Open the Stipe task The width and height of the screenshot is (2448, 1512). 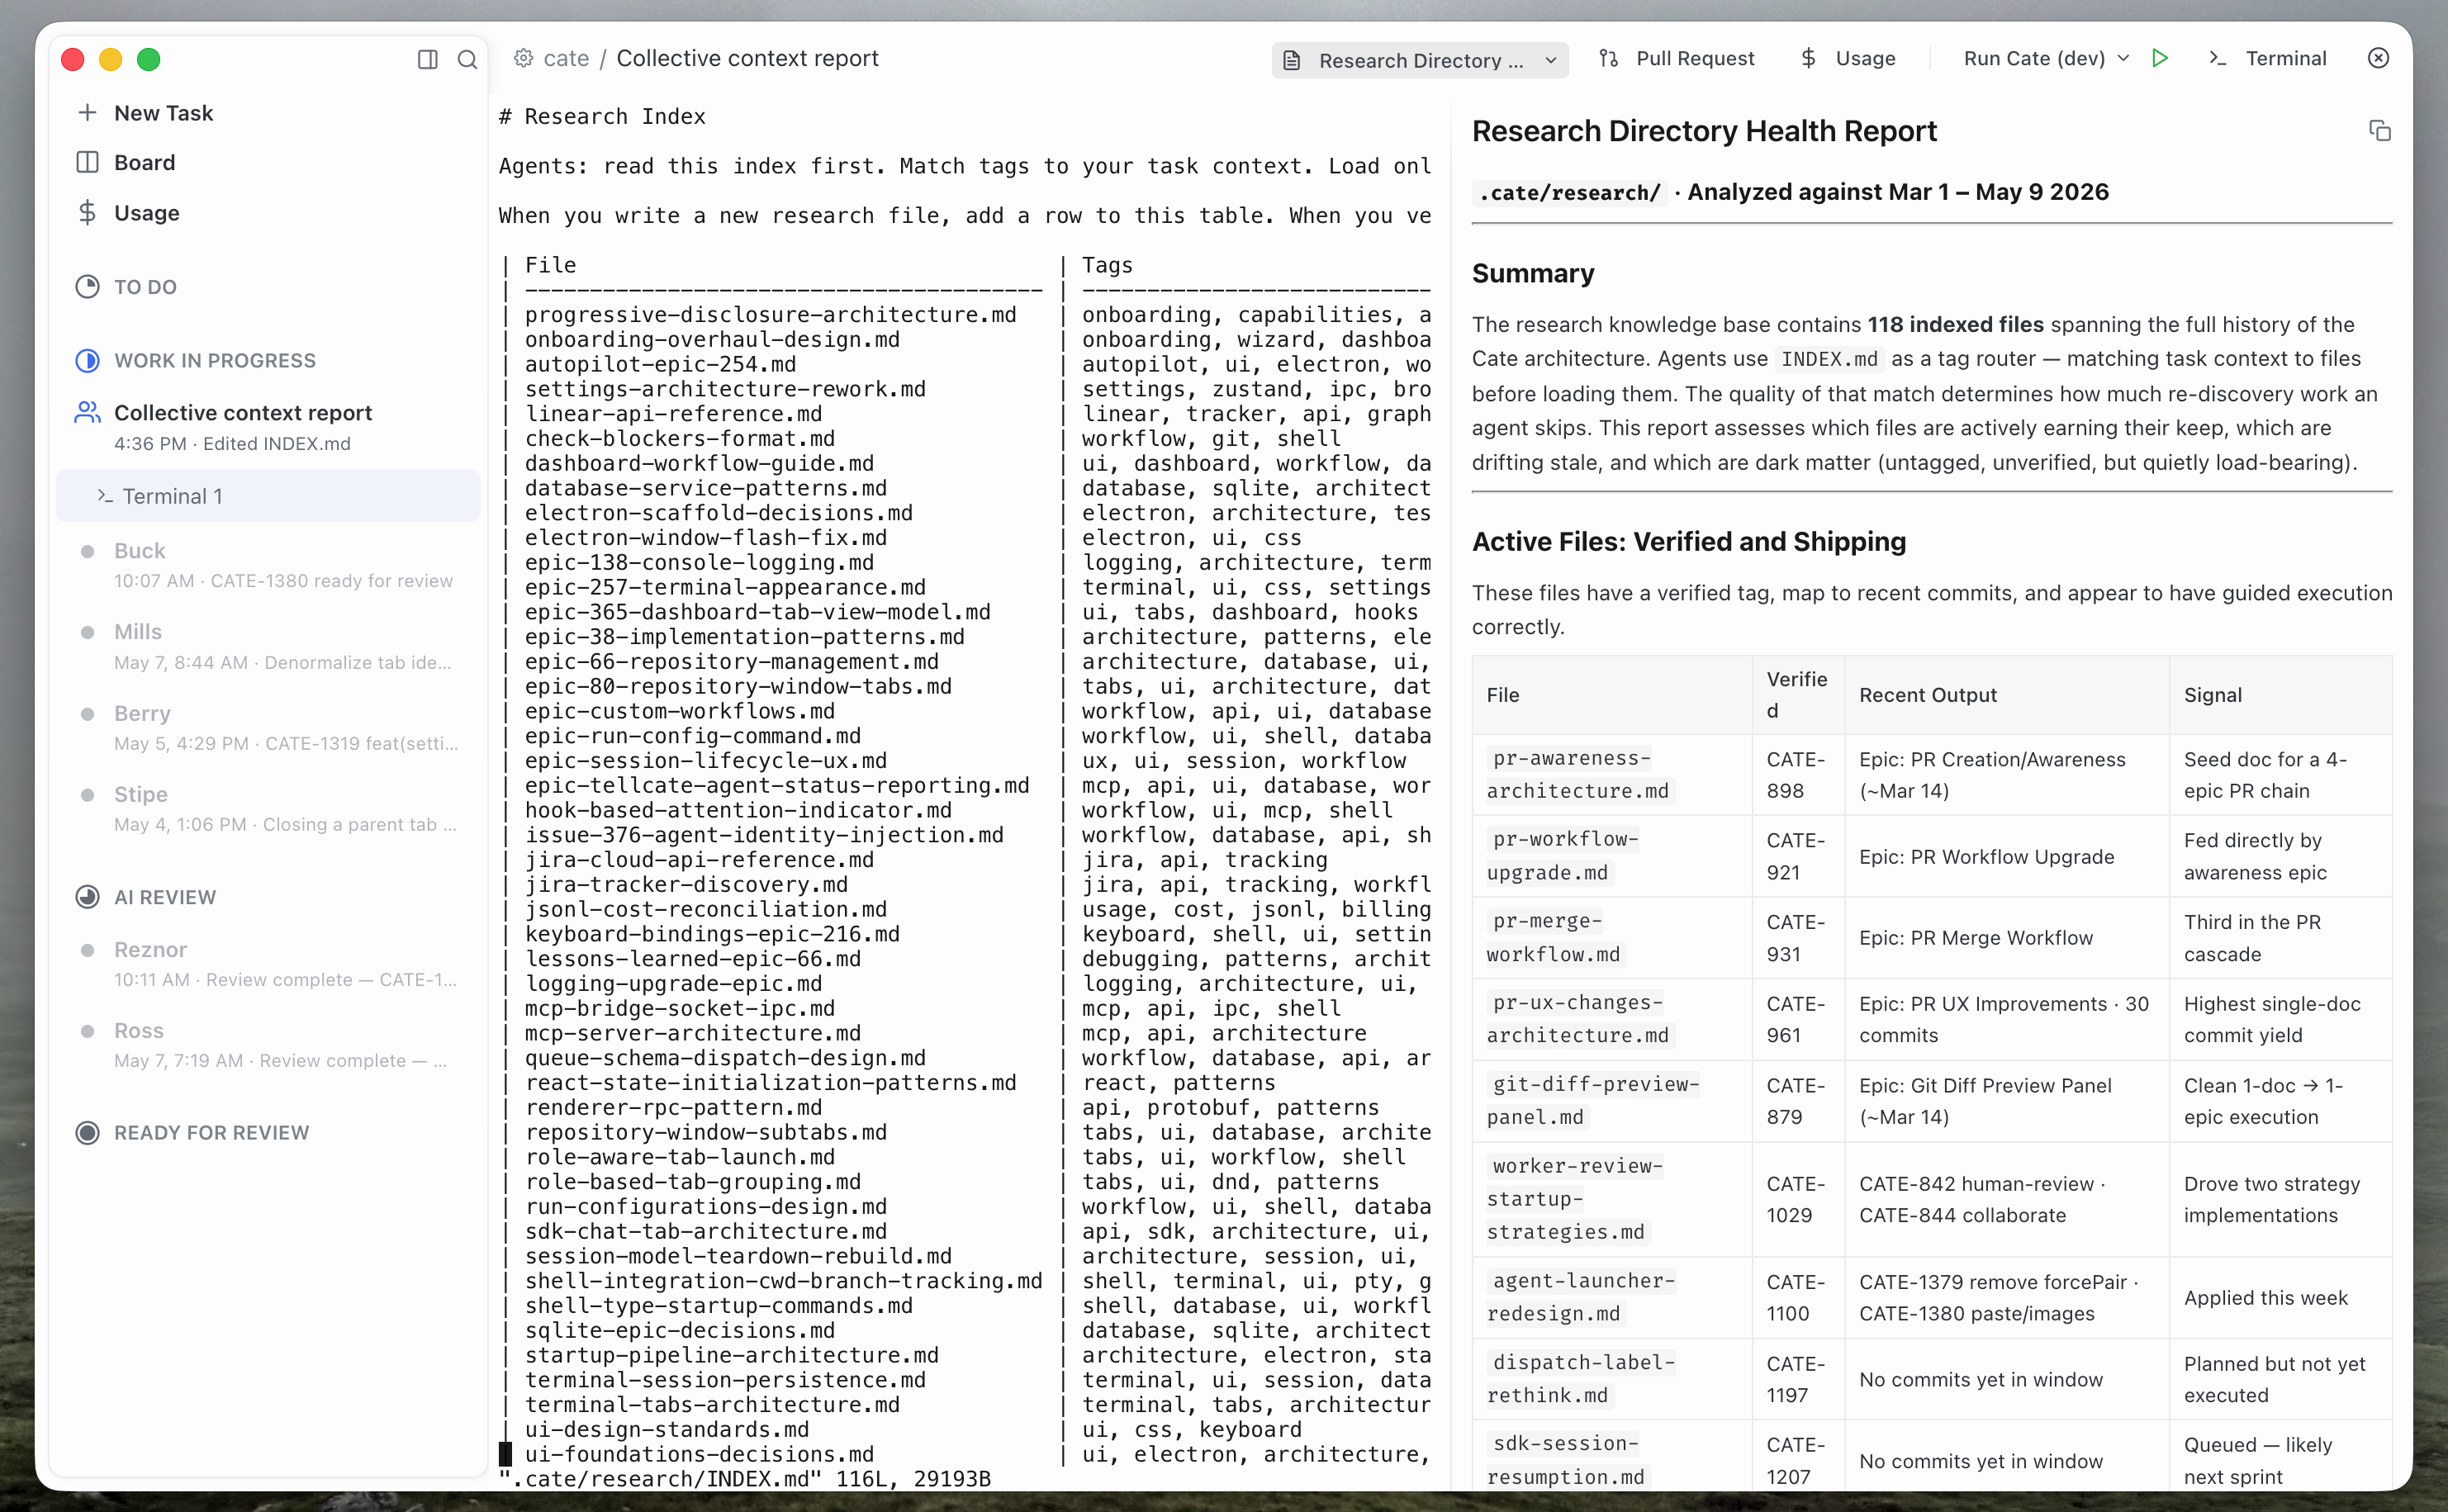coord(268,809)
